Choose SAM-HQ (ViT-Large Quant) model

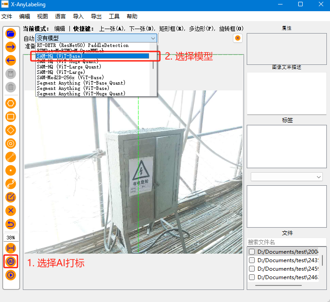pyautogui.click(x=93, y=67)
